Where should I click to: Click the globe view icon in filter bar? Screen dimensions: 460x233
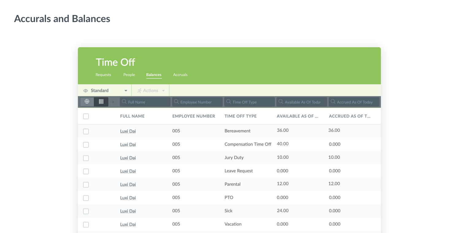coord(87,102)
